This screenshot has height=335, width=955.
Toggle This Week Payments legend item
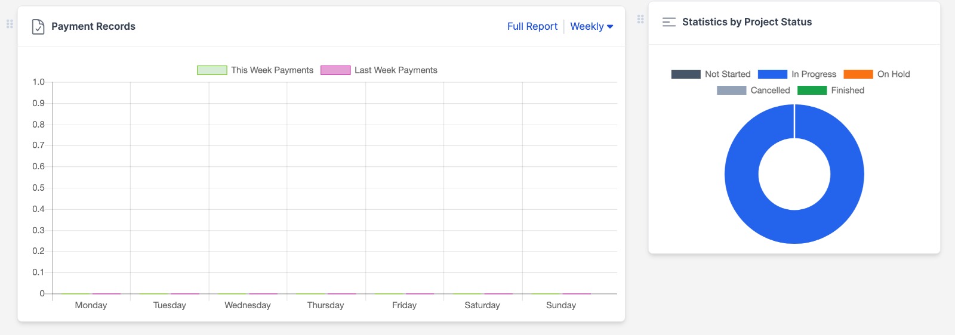click(x=255, y=70)
